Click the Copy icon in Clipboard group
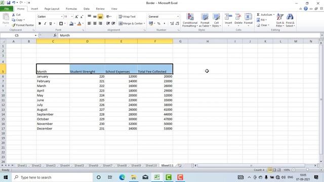 pyautogui.click(x=14, y=20)
